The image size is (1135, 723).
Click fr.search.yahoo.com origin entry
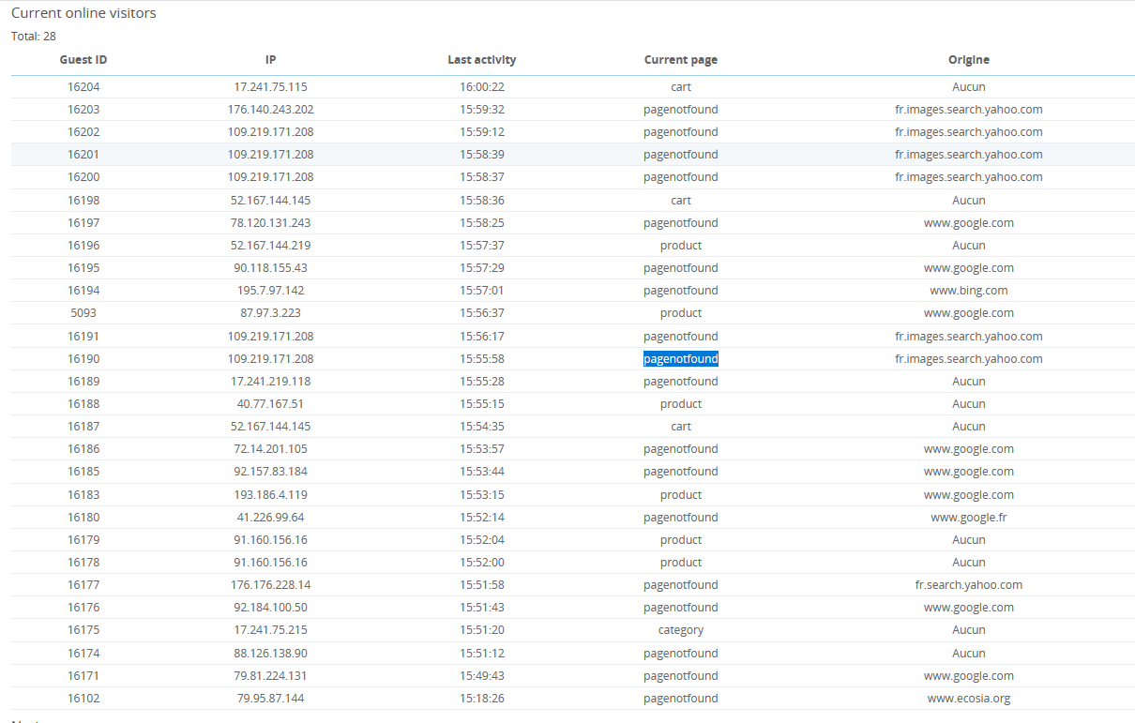(969, 585)
